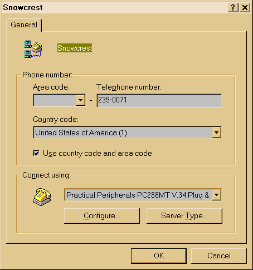Click the Use country code checkbox label text

click(x=98, y=154)
